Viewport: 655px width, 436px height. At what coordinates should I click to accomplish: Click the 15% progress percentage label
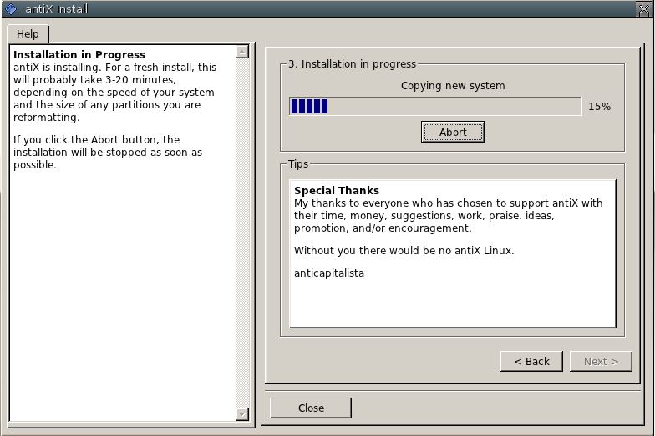point(600,107)
